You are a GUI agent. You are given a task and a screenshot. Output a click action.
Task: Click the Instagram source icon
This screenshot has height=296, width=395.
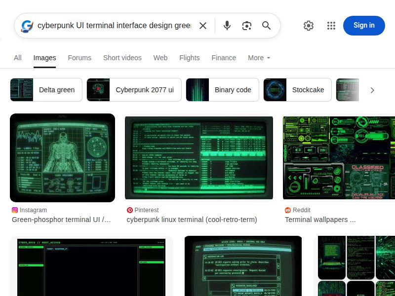click(x=15, y=210)
